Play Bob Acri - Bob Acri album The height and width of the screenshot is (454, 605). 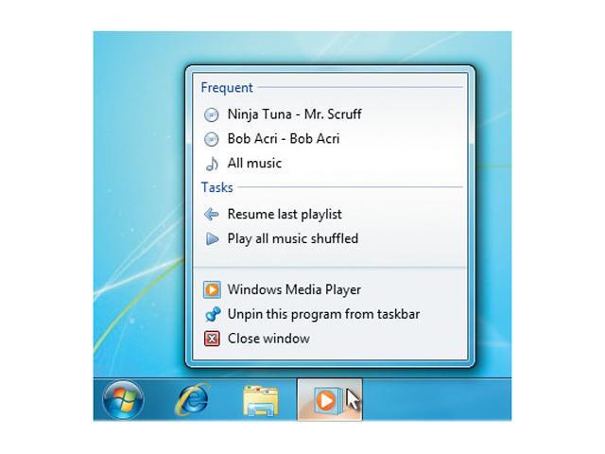[283, 139]
